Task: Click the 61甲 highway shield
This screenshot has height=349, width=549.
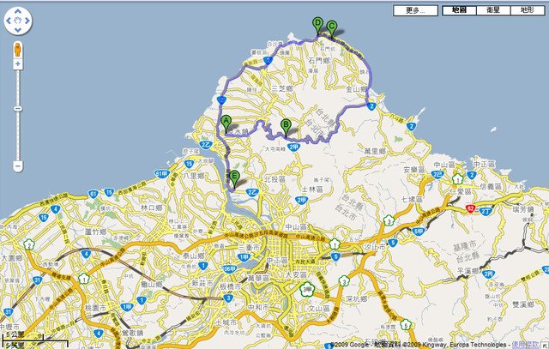Action: 162,173
